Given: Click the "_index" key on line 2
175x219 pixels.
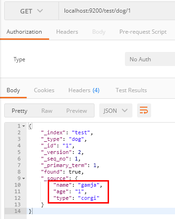Looking at the screenshot, I should pyautogui.click(x=53, y=132).
